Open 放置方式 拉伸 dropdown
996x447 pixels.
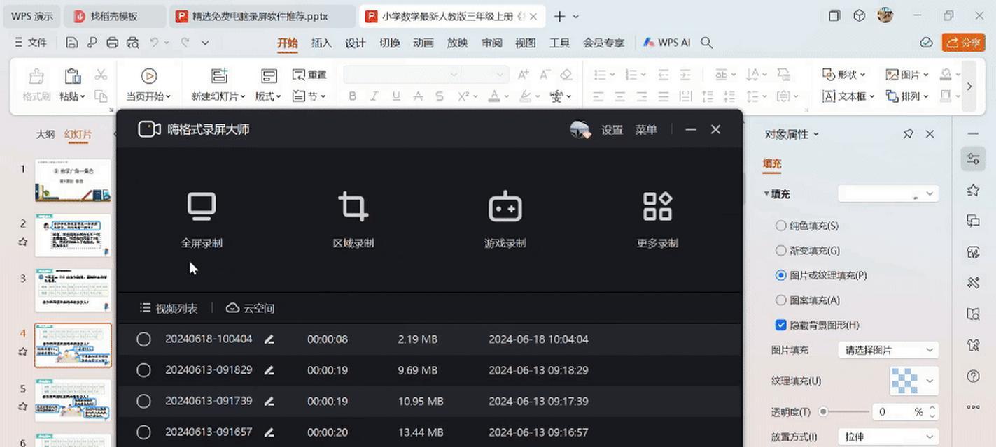tap(888, 437)
